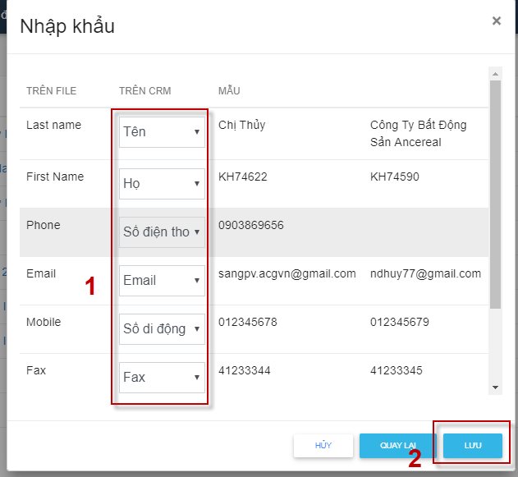Click the TRÊN FILE column header

(51, 91)
